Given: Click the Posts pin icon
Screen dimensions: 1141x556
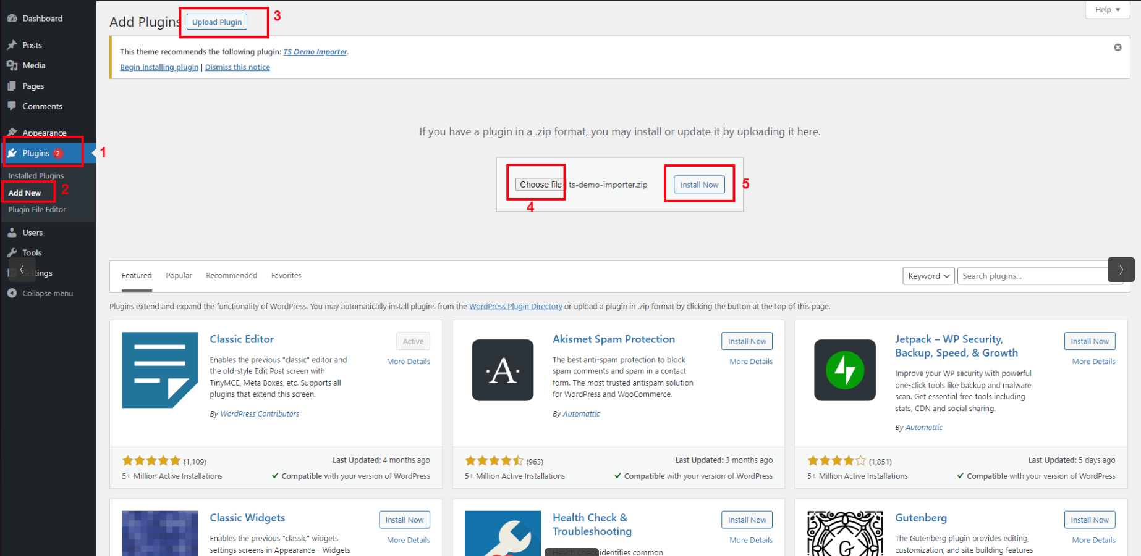Looking at the screenshot, I should pyautogui.click(x=12, y=45).
